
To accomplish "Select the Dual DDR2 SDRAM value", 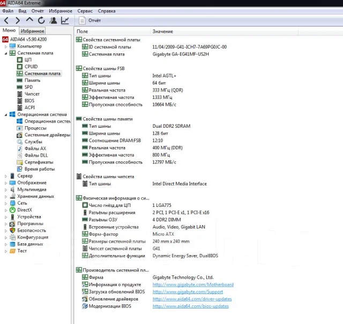I will [x=171, y=126].
